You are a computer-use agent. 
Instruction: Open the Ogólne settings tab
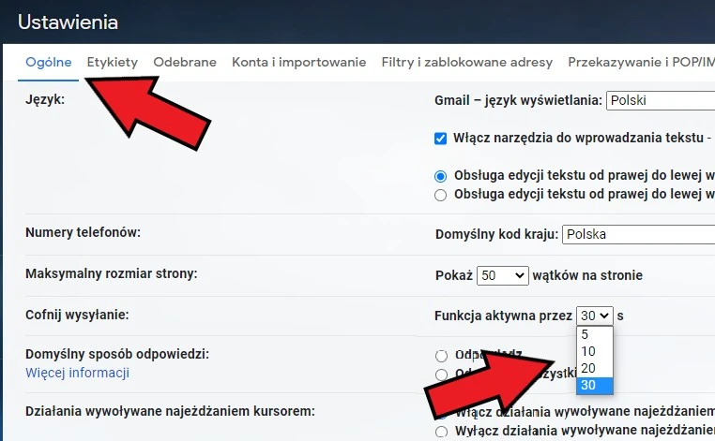tap(49, 63)
